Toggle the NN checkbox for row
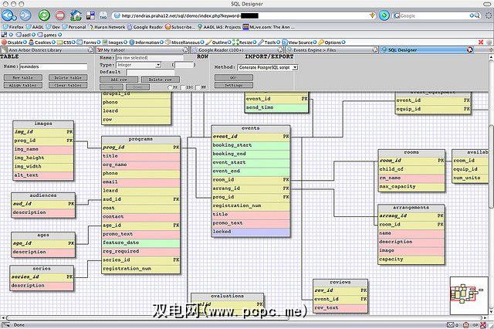This screenshot has width=494, height=329. point(199,87)
